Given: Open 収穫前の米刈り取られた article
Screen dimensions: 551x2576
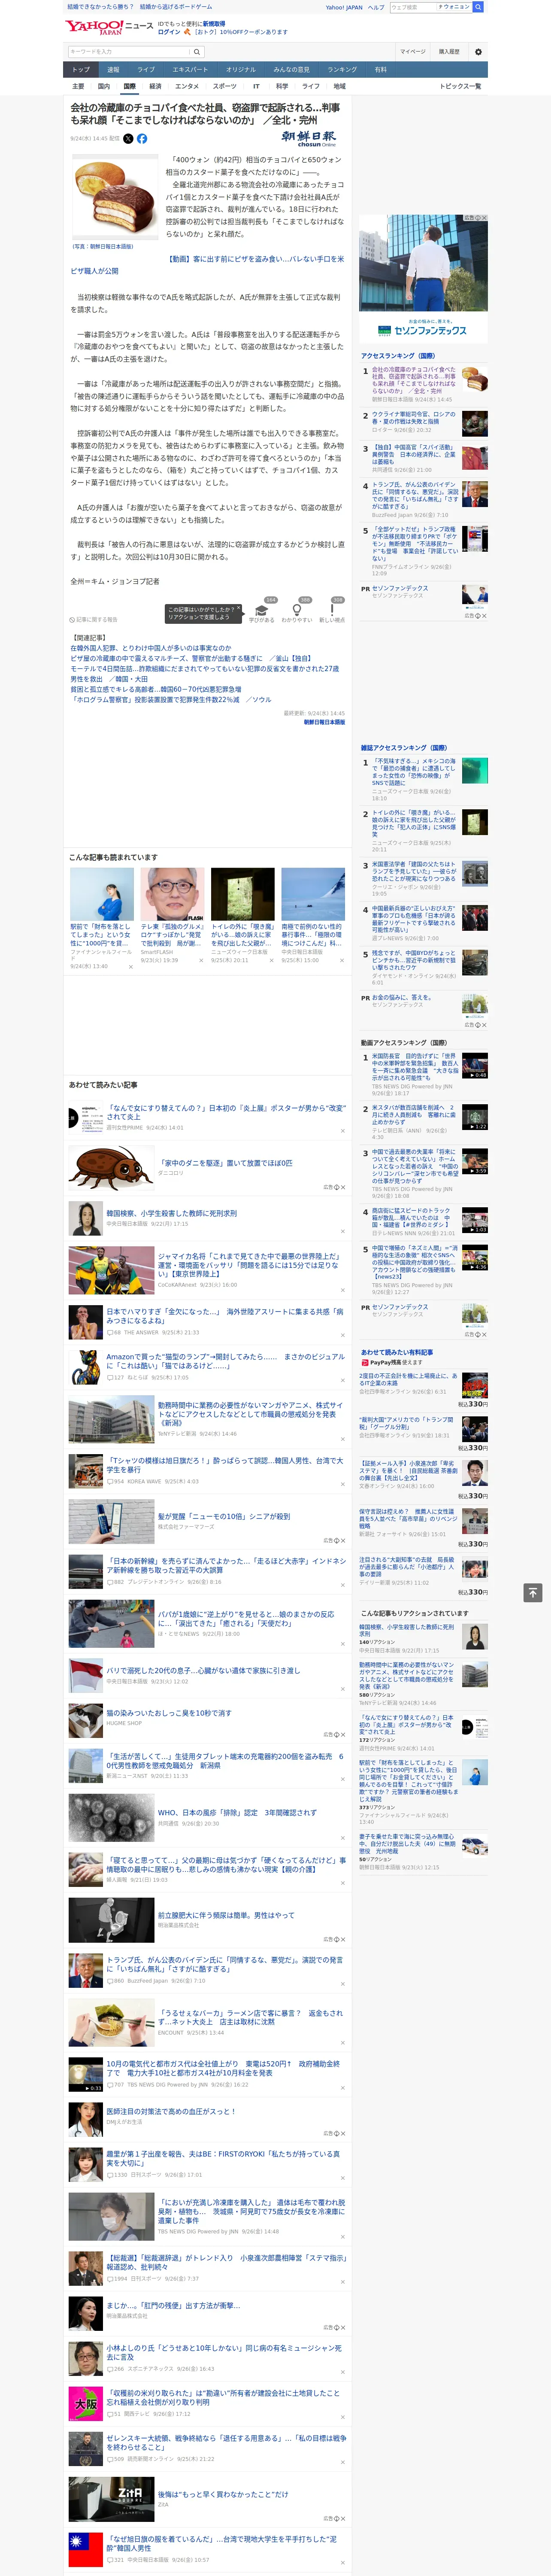Looking at the screenshot, I should click(223, 2397).
